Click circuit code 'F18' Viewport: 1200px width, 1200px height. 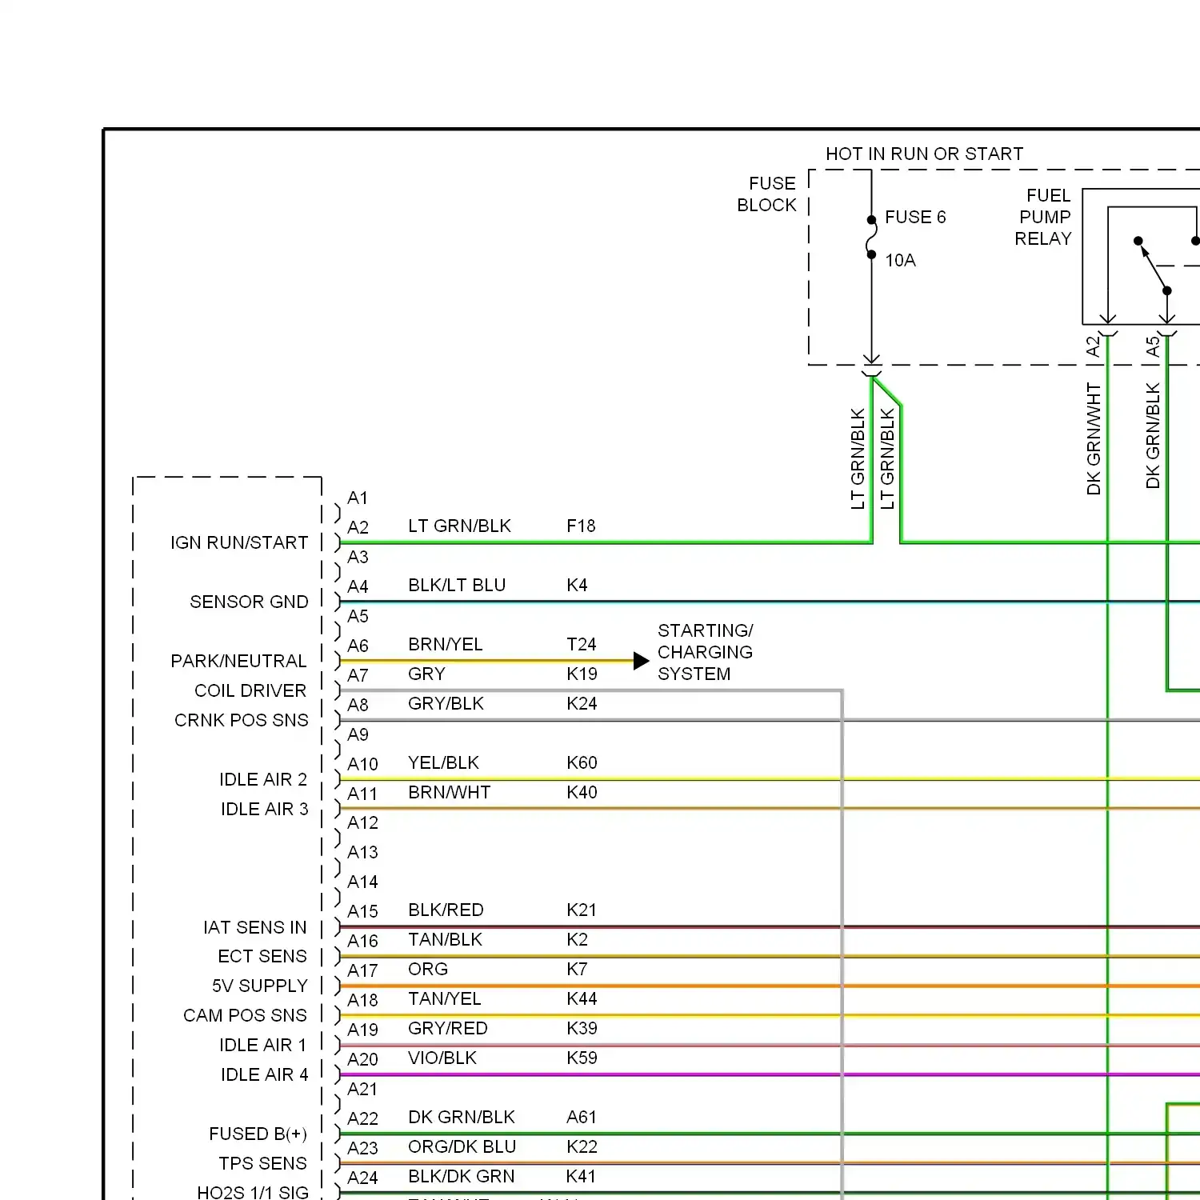coord(581,526)
